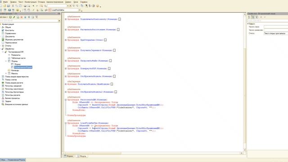Expand the РасчитатьРасстояние procedure fold
The image size is (288, 162).
pyautogui.click(x=66, y=30)
